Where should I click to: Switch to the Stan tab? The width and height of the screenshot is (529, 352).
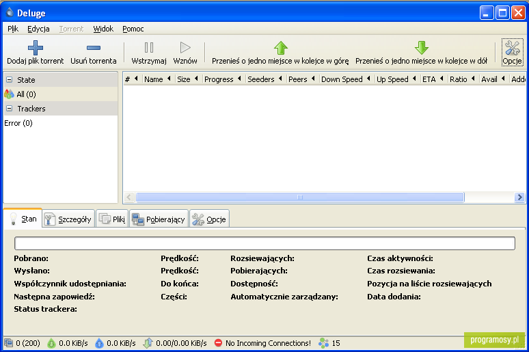point(23,219)
